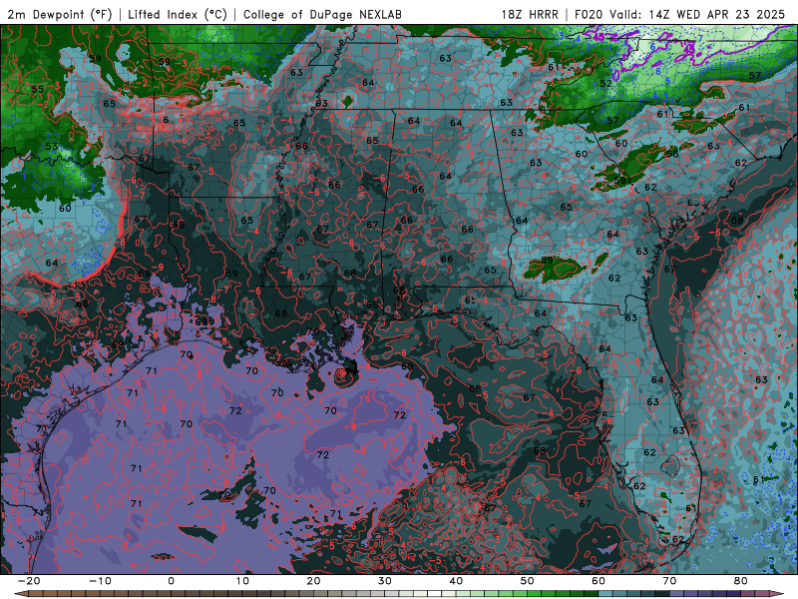This screenshot has height=599, width=798.
Task: Click the 'College of DuPage NEXLAB' label
Action: coord(322,14)
